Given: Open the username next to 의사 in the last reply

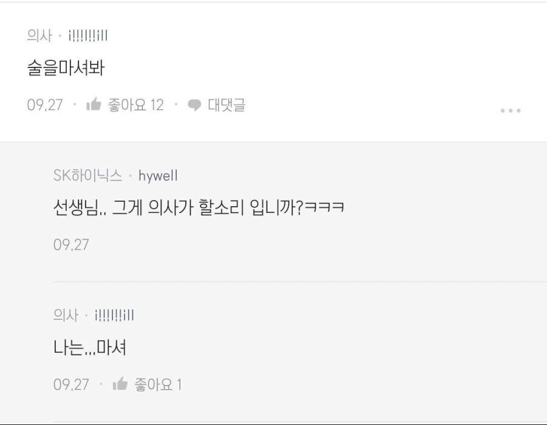Looking at the screenshot, I should coord(114,315).
